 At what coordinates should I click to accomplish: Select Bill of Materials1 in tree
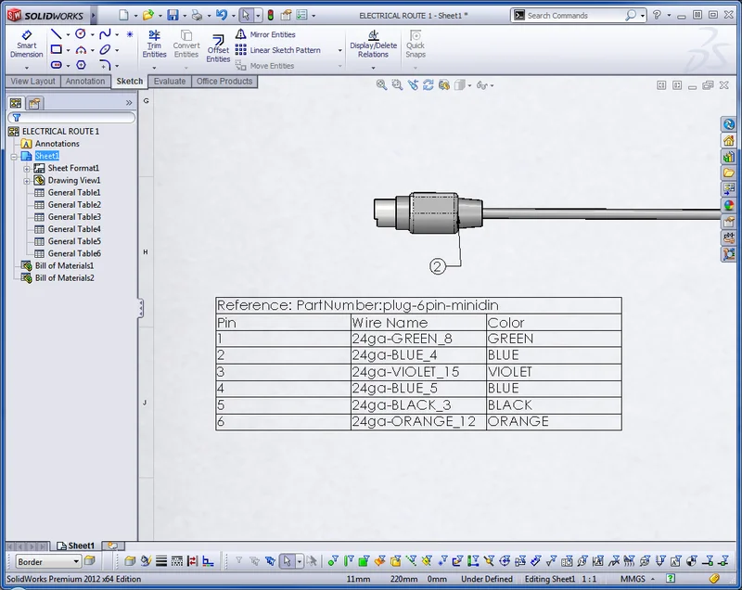pyautogui.click(x=64, y=265)
